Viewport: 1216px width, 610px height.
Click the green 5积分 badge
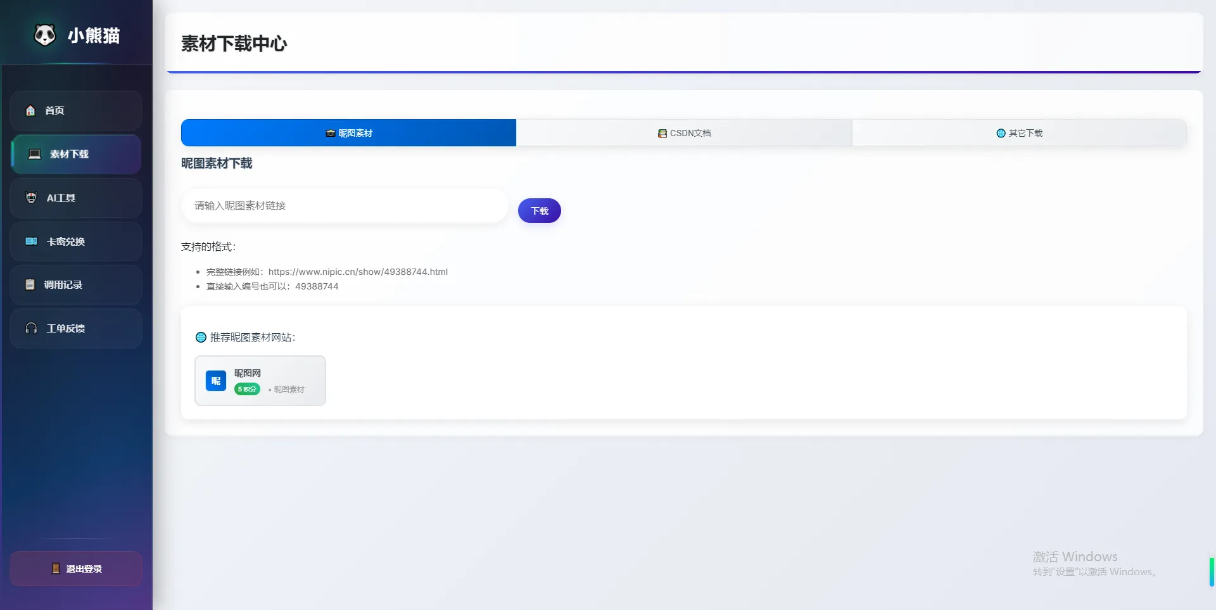247,389
